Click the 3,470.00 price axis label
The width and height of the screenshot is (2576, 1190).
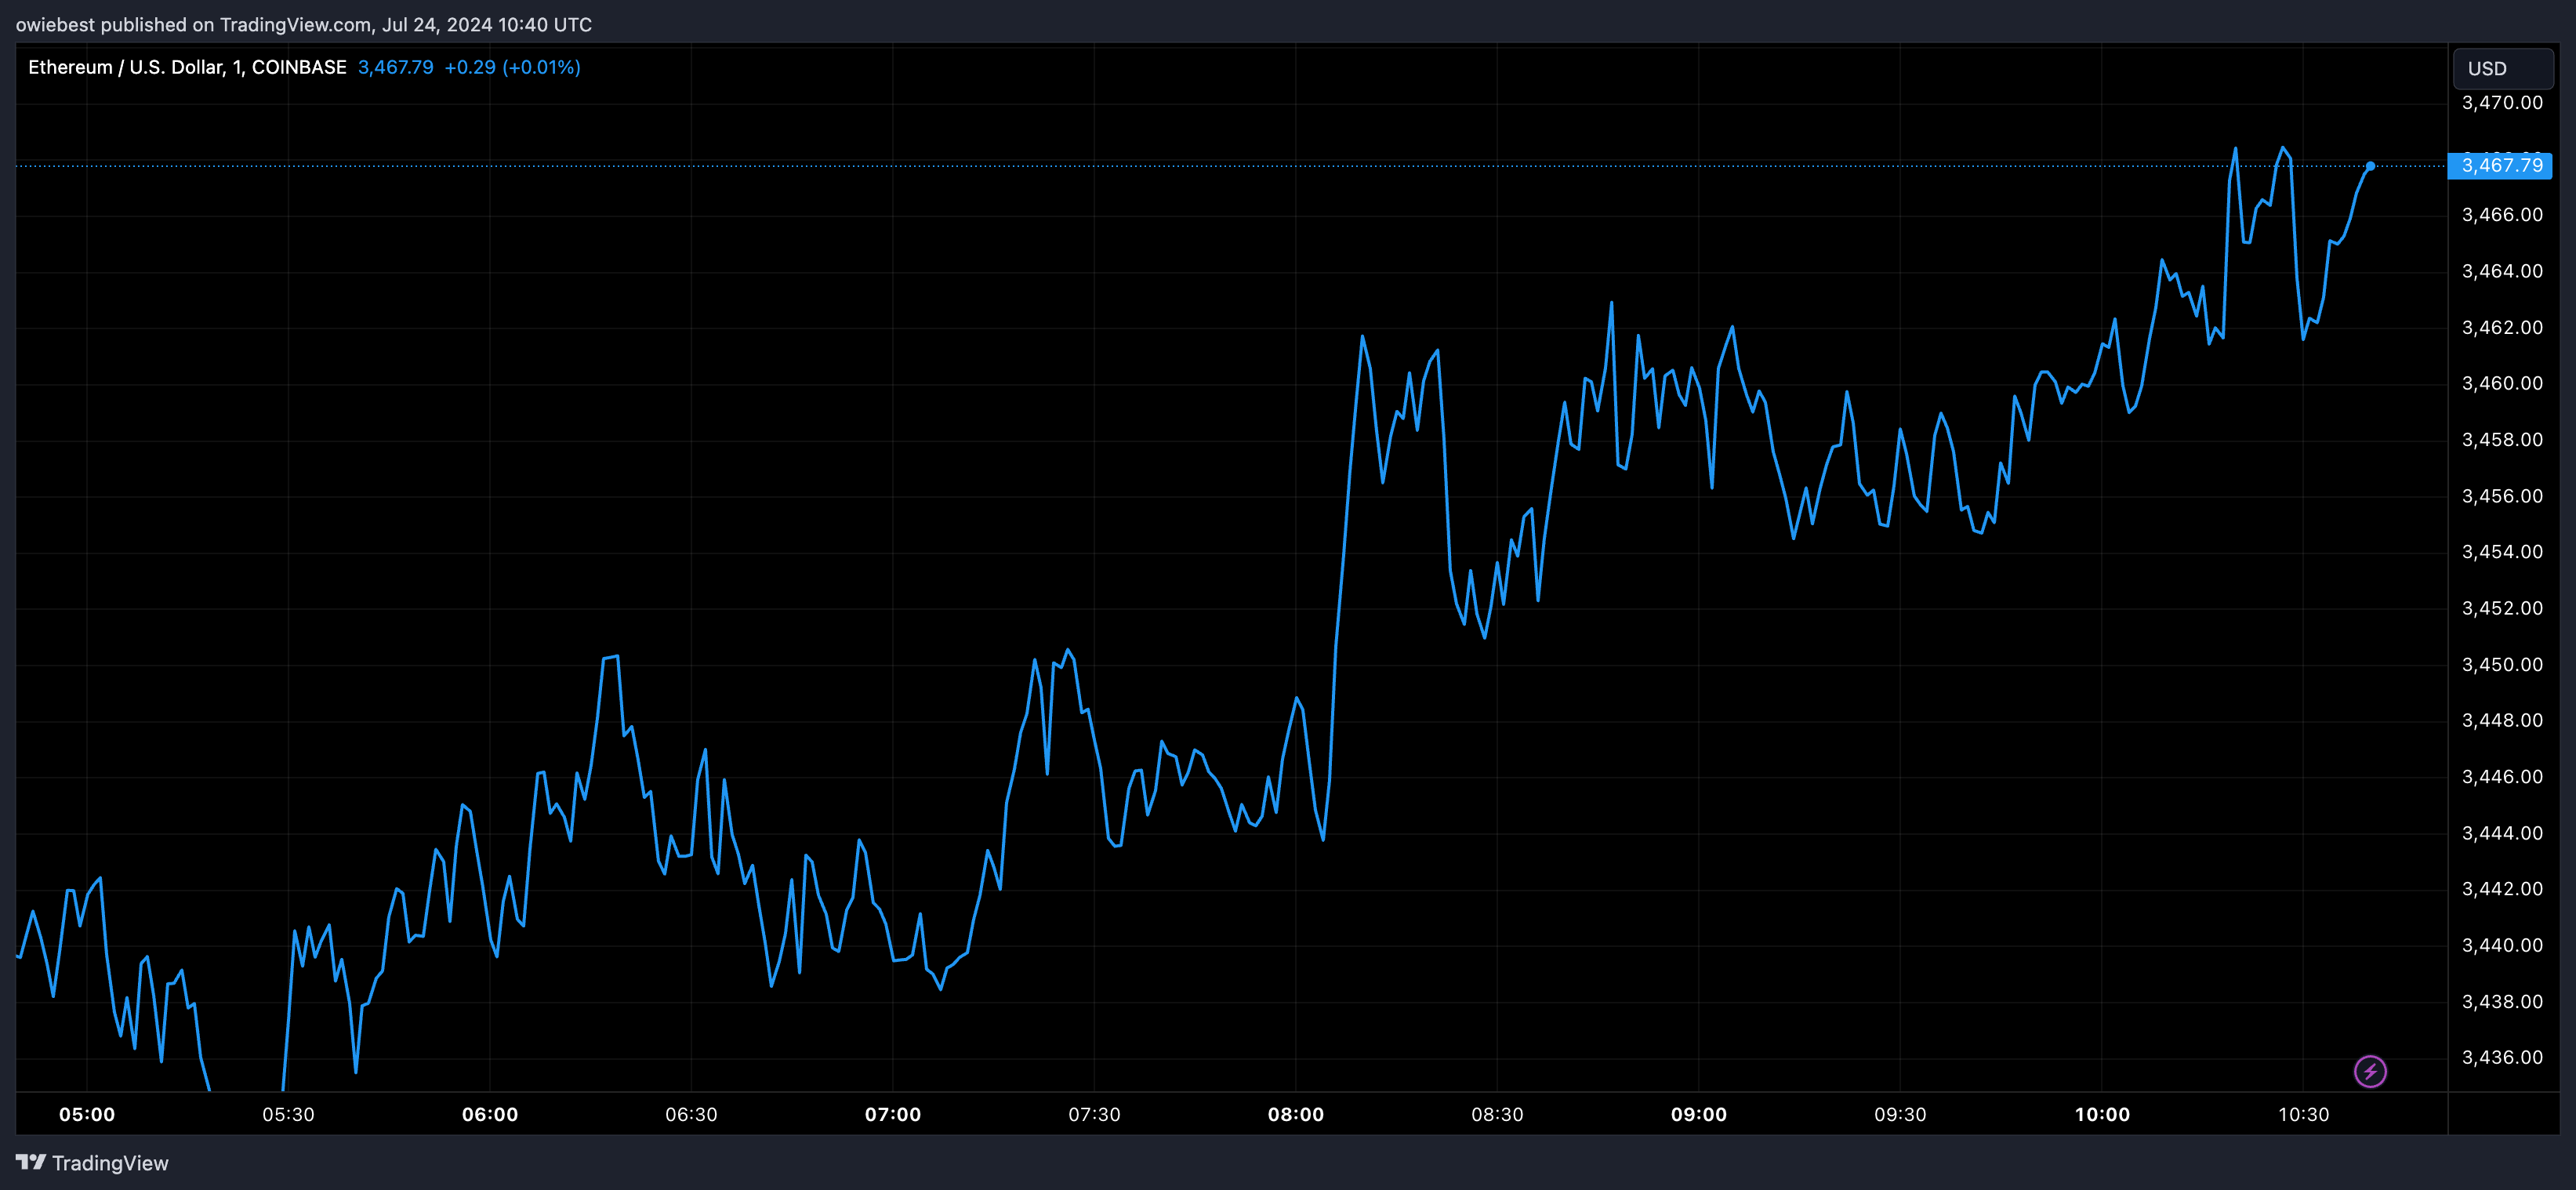coord(2502,102)
